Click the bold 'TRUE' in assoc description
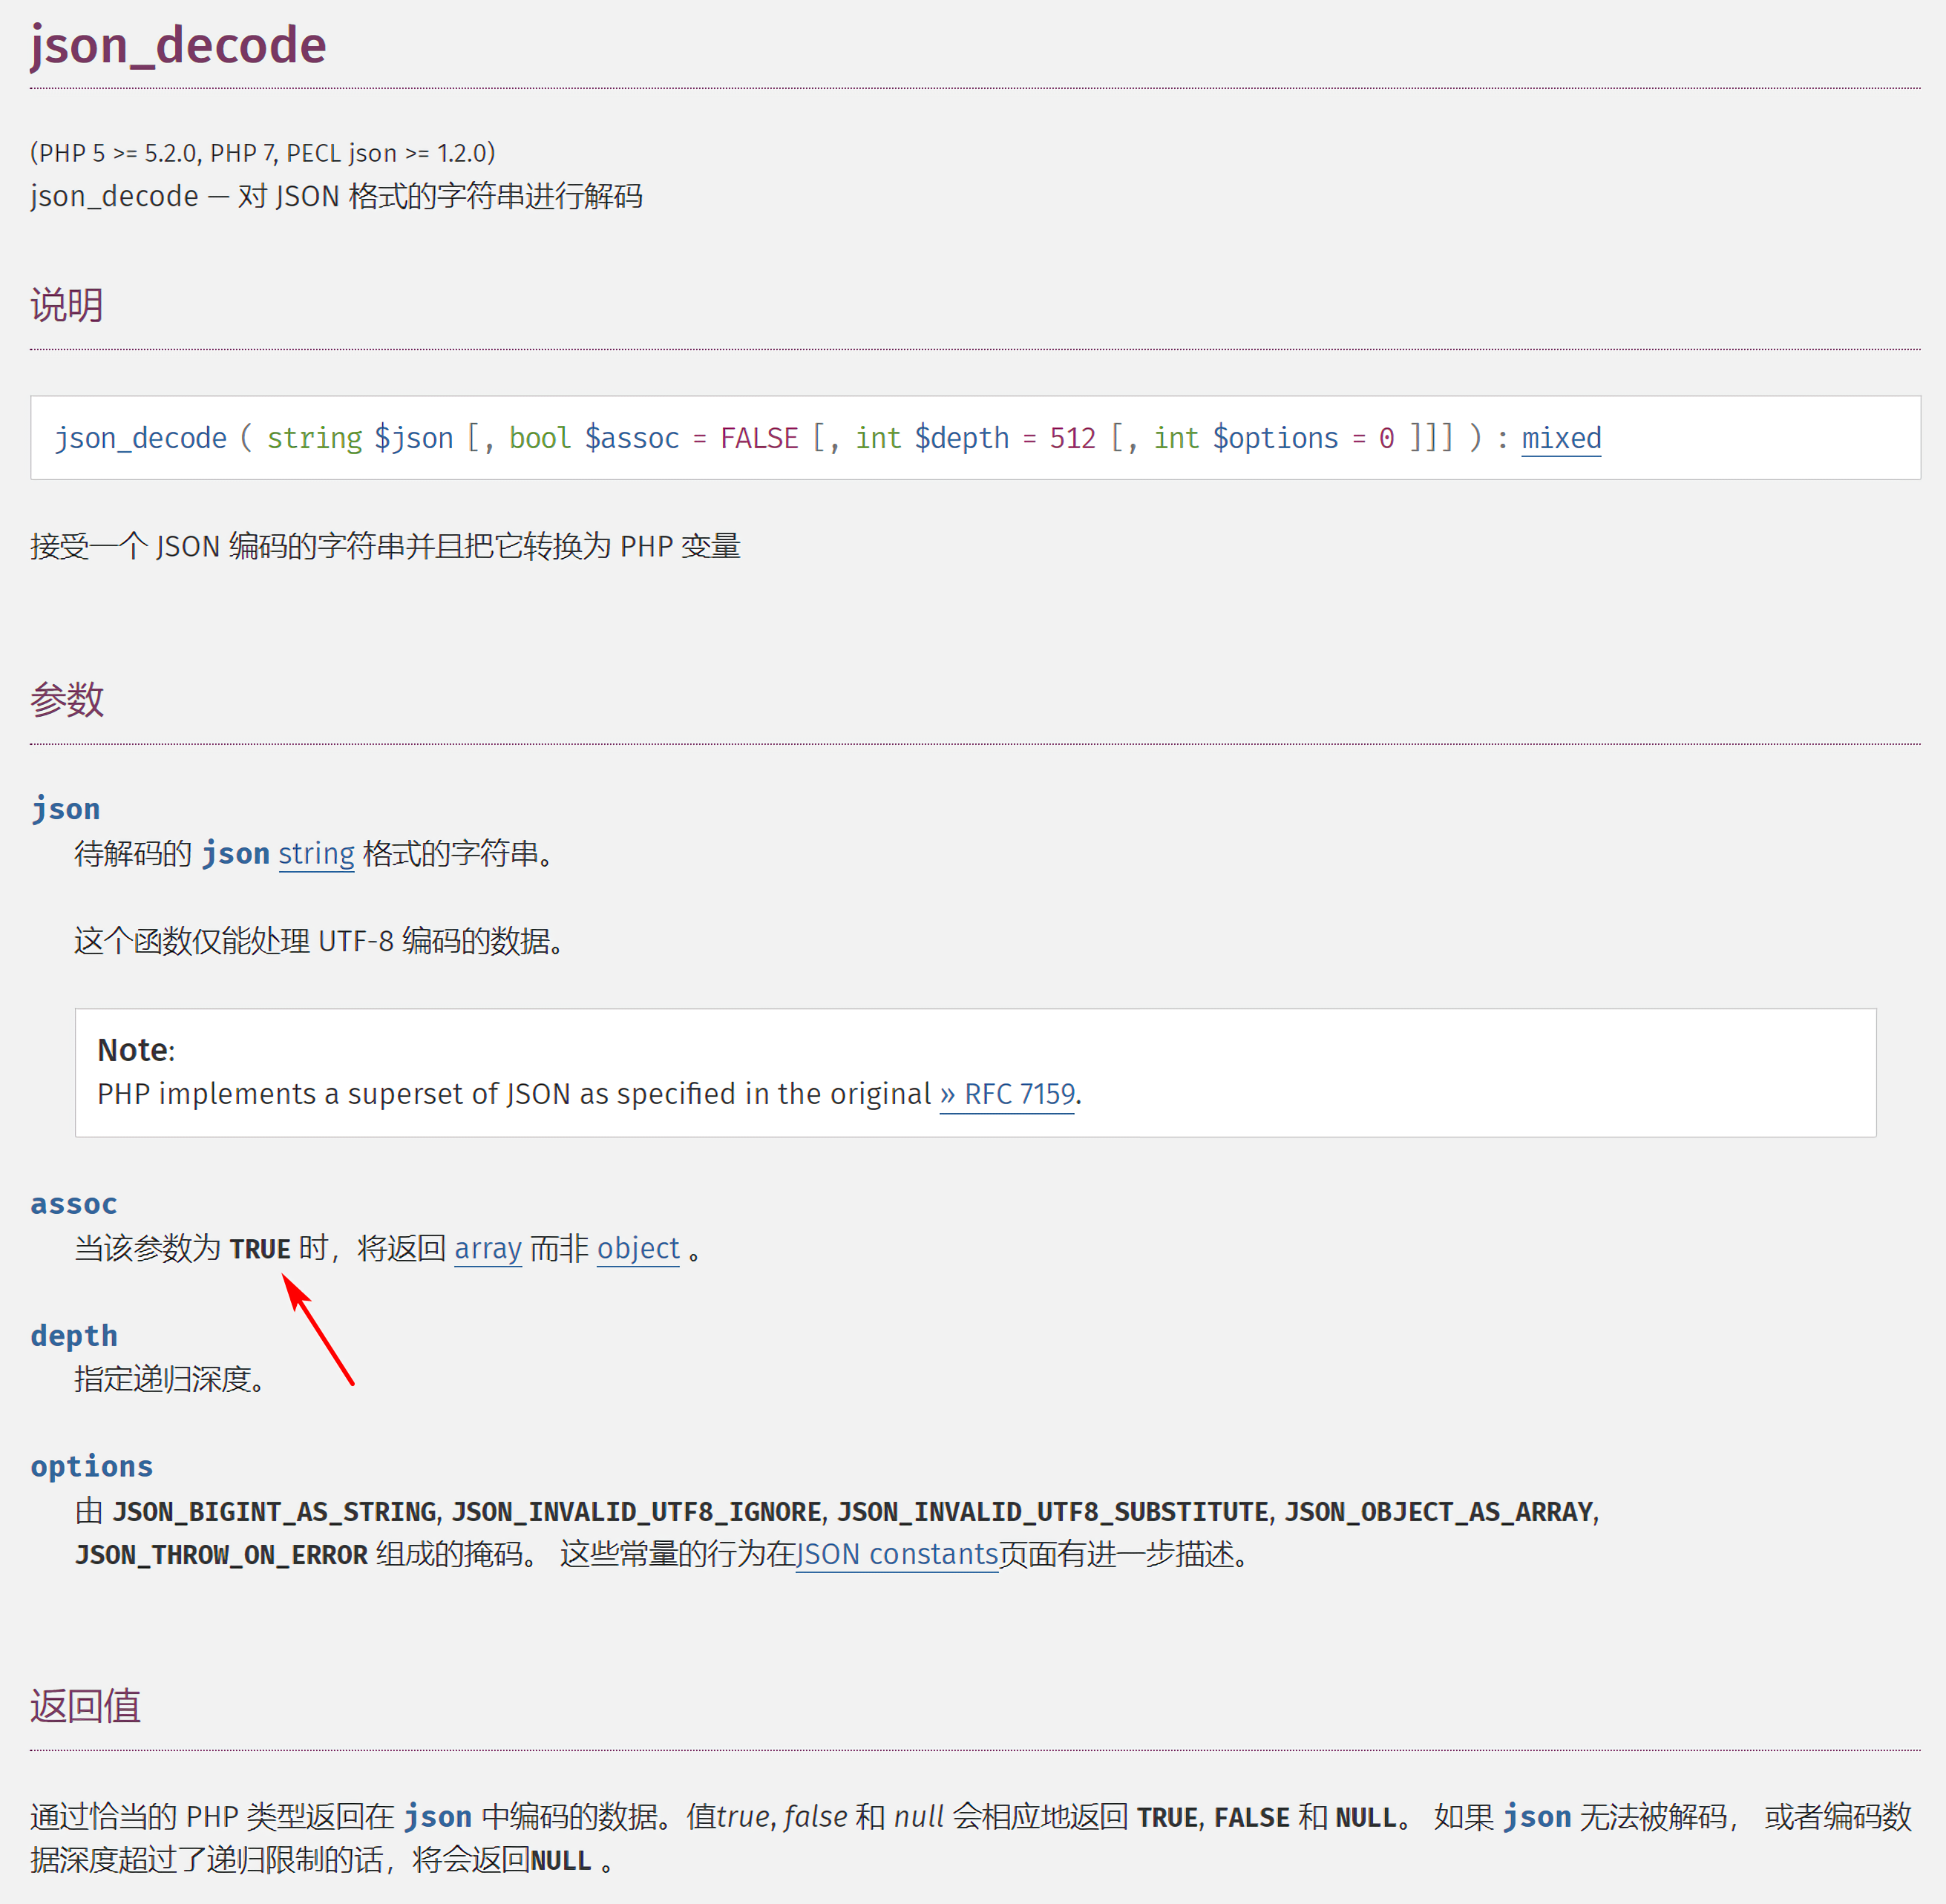 260,1249
